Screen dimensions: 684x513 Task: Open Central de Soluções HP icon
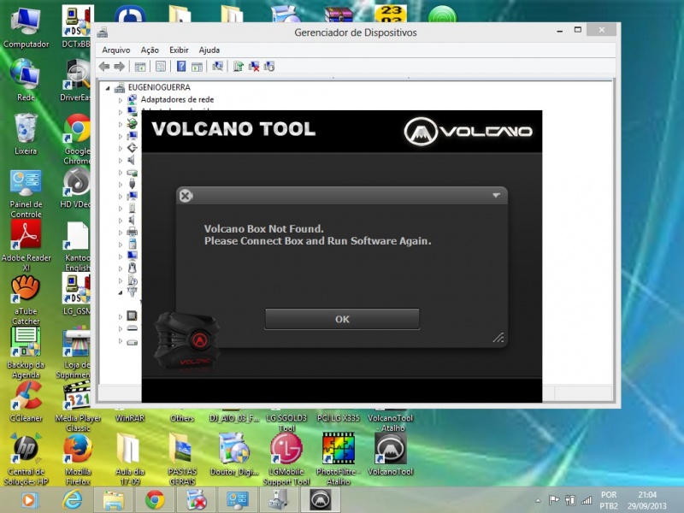(x=26, y=458)
